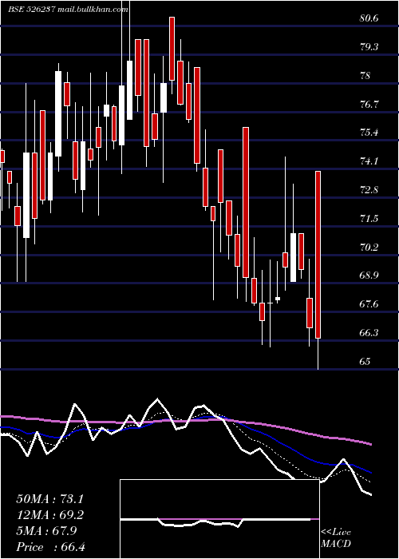Click the 66.3 price axis label
This screenshot has width=399, height=559.
[x=369, y=333]
